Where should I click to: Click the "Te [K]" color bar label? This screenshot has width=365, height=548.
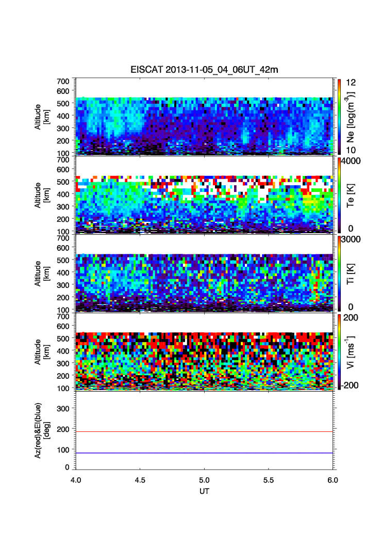point(351,196)
